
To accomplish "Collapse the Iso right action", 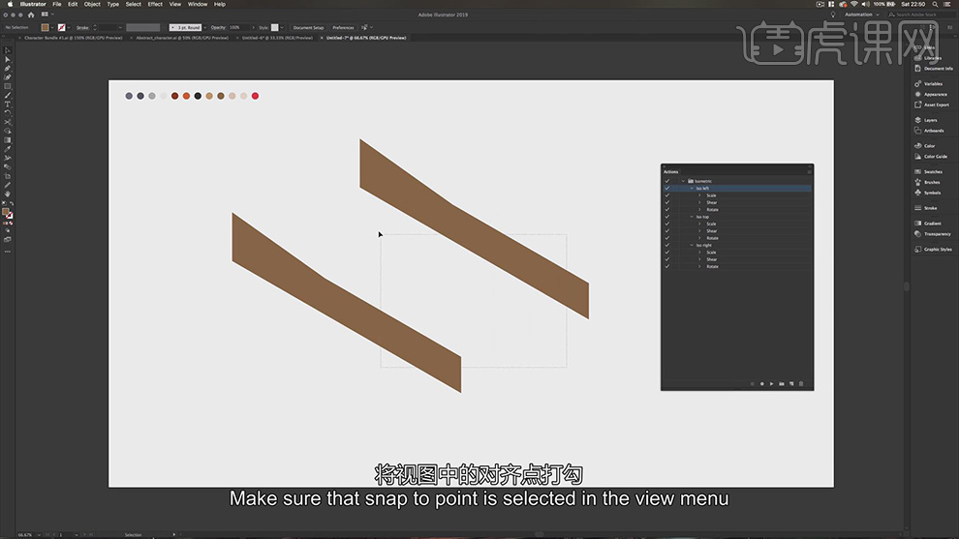I will tap(692, 245).
